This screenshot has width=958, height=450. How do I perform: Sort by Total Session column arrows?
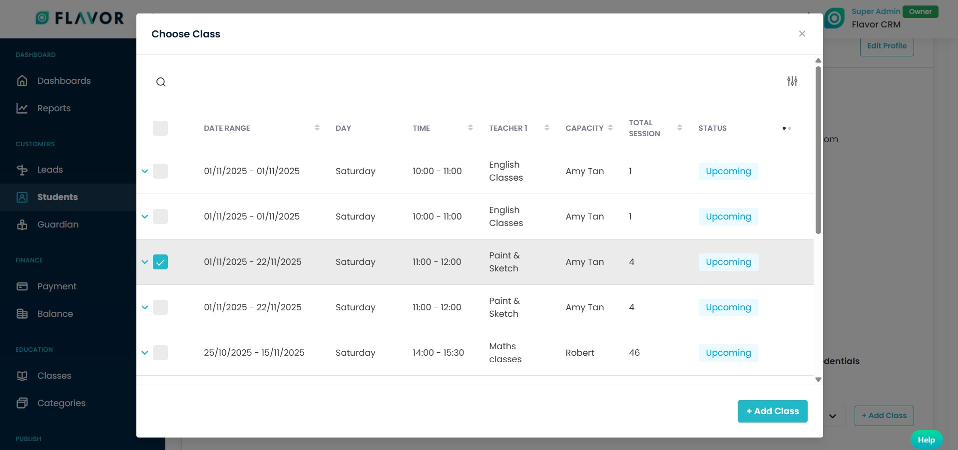[x=679, y=128]
